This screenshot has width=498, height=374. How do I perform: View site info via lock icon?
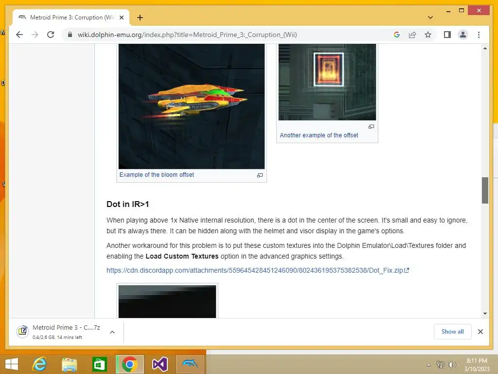[70, 35]
